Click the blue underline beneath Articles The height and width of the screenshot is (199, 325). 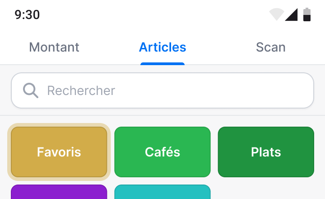tap(162, 64)
